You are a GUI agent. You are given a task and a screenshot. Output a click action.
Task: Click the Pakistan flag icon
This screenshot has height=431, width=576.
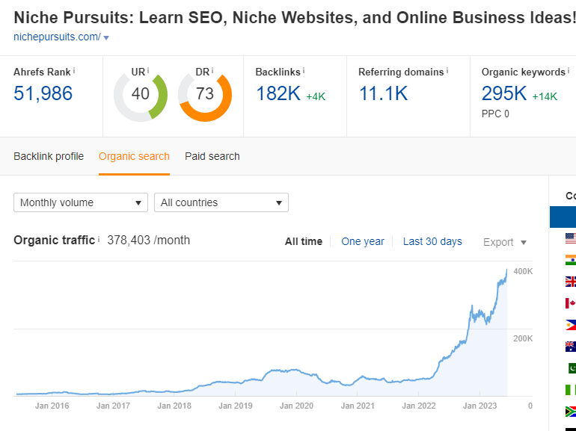tap(572, 368)
